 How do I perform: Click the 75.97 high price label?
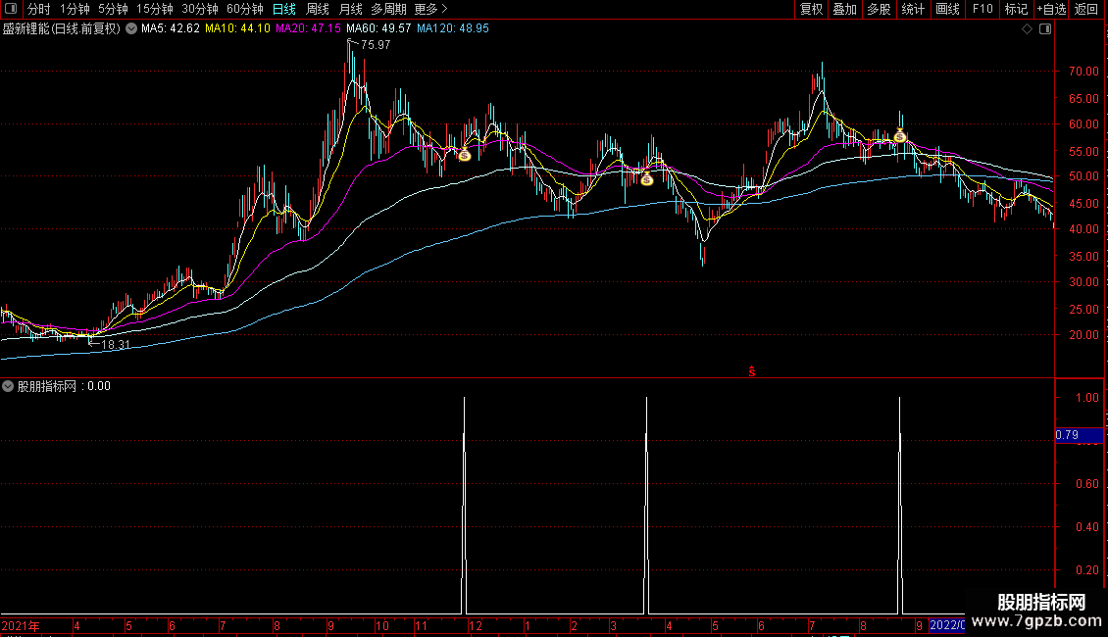pos(376,44)
